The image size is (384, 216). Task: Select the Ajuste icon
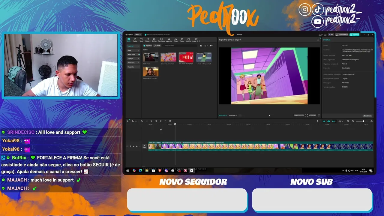coord(182,40)
